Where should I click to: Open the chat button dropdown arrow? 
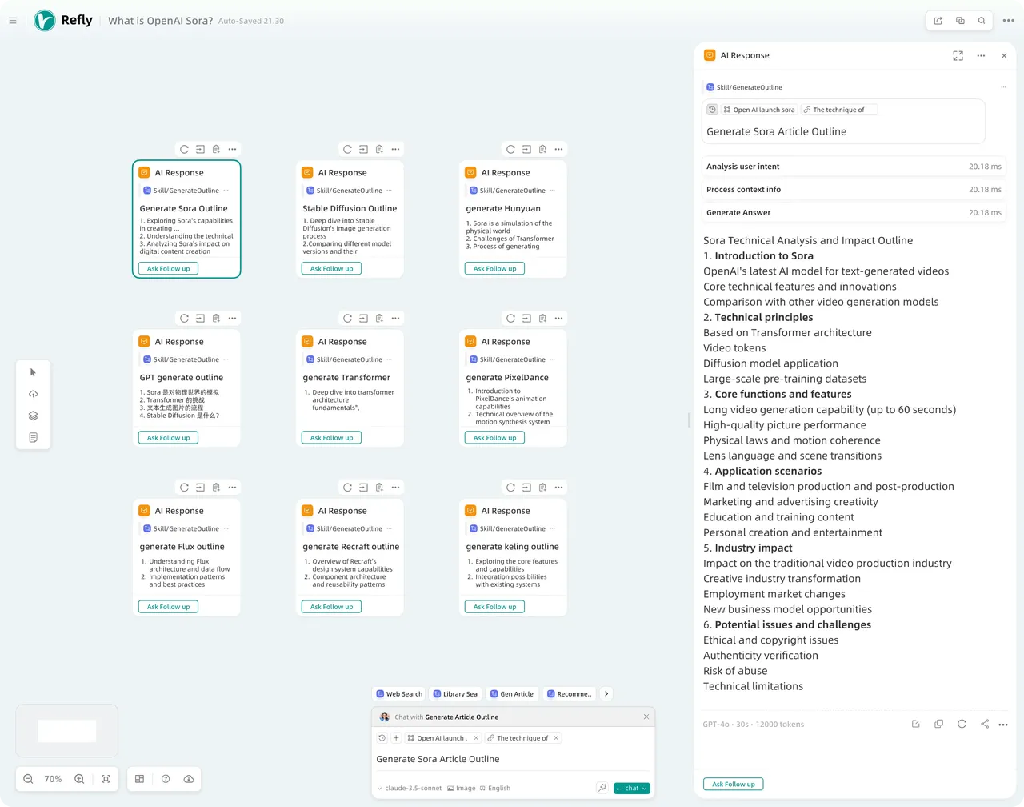click(x=645, y=789)
